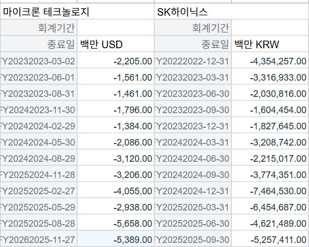
Task: Select the value -1,461.00
Action: pos(116,93)
